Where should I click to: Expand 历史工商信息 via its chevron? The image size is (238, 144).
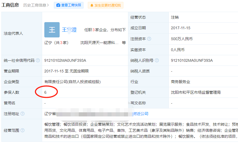coord(48,5)
